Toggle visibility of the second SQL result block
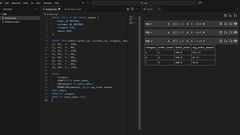 point(235,32)
